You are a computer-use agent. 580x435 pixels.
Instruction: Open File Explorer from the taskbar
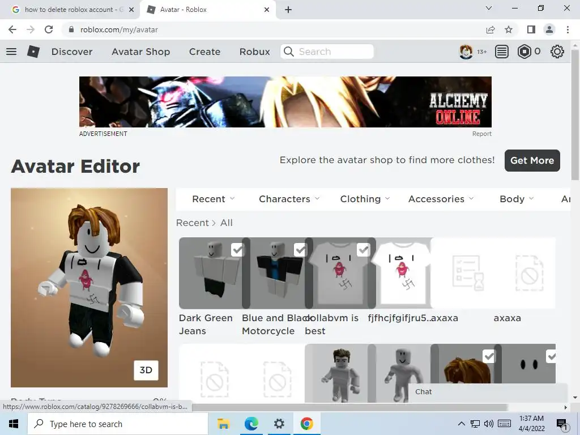click(x=223, y=424)
